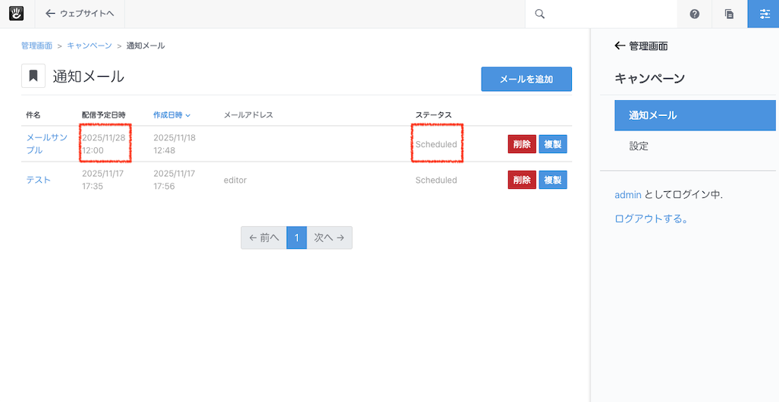Click the back arrow next to 管理画面
This screenshot has height=402, width=779.
619,46
